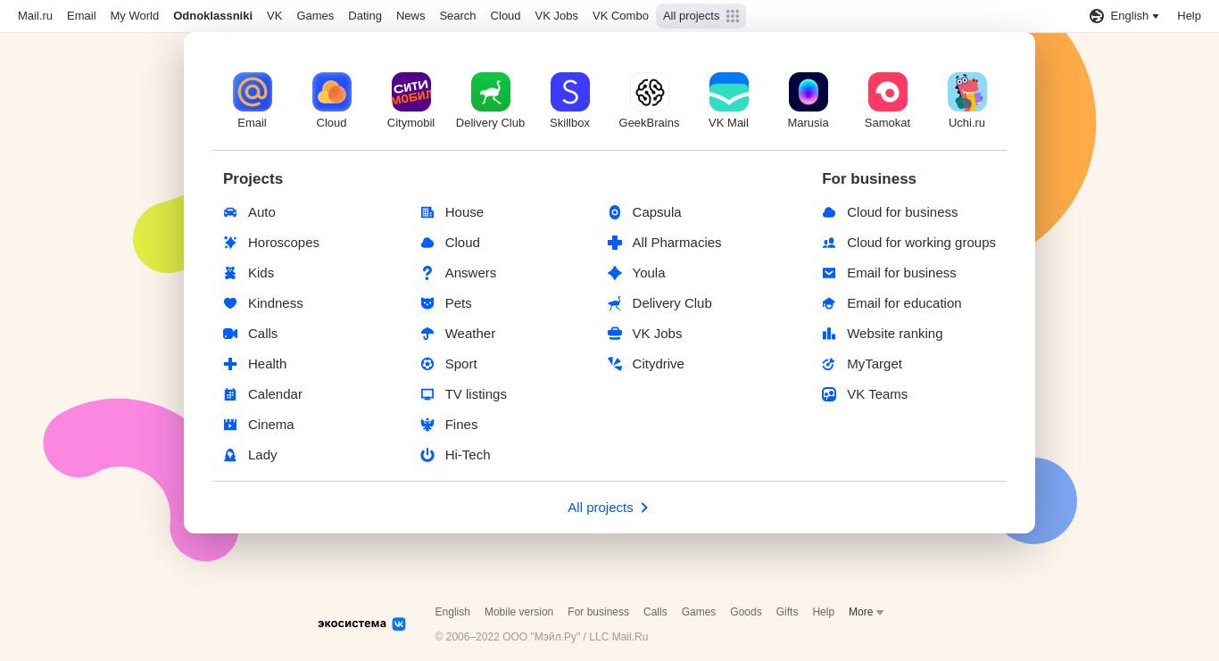Screen dimensions: 1219x661
Task: Open Help in top right corner
Action: 1189,16
